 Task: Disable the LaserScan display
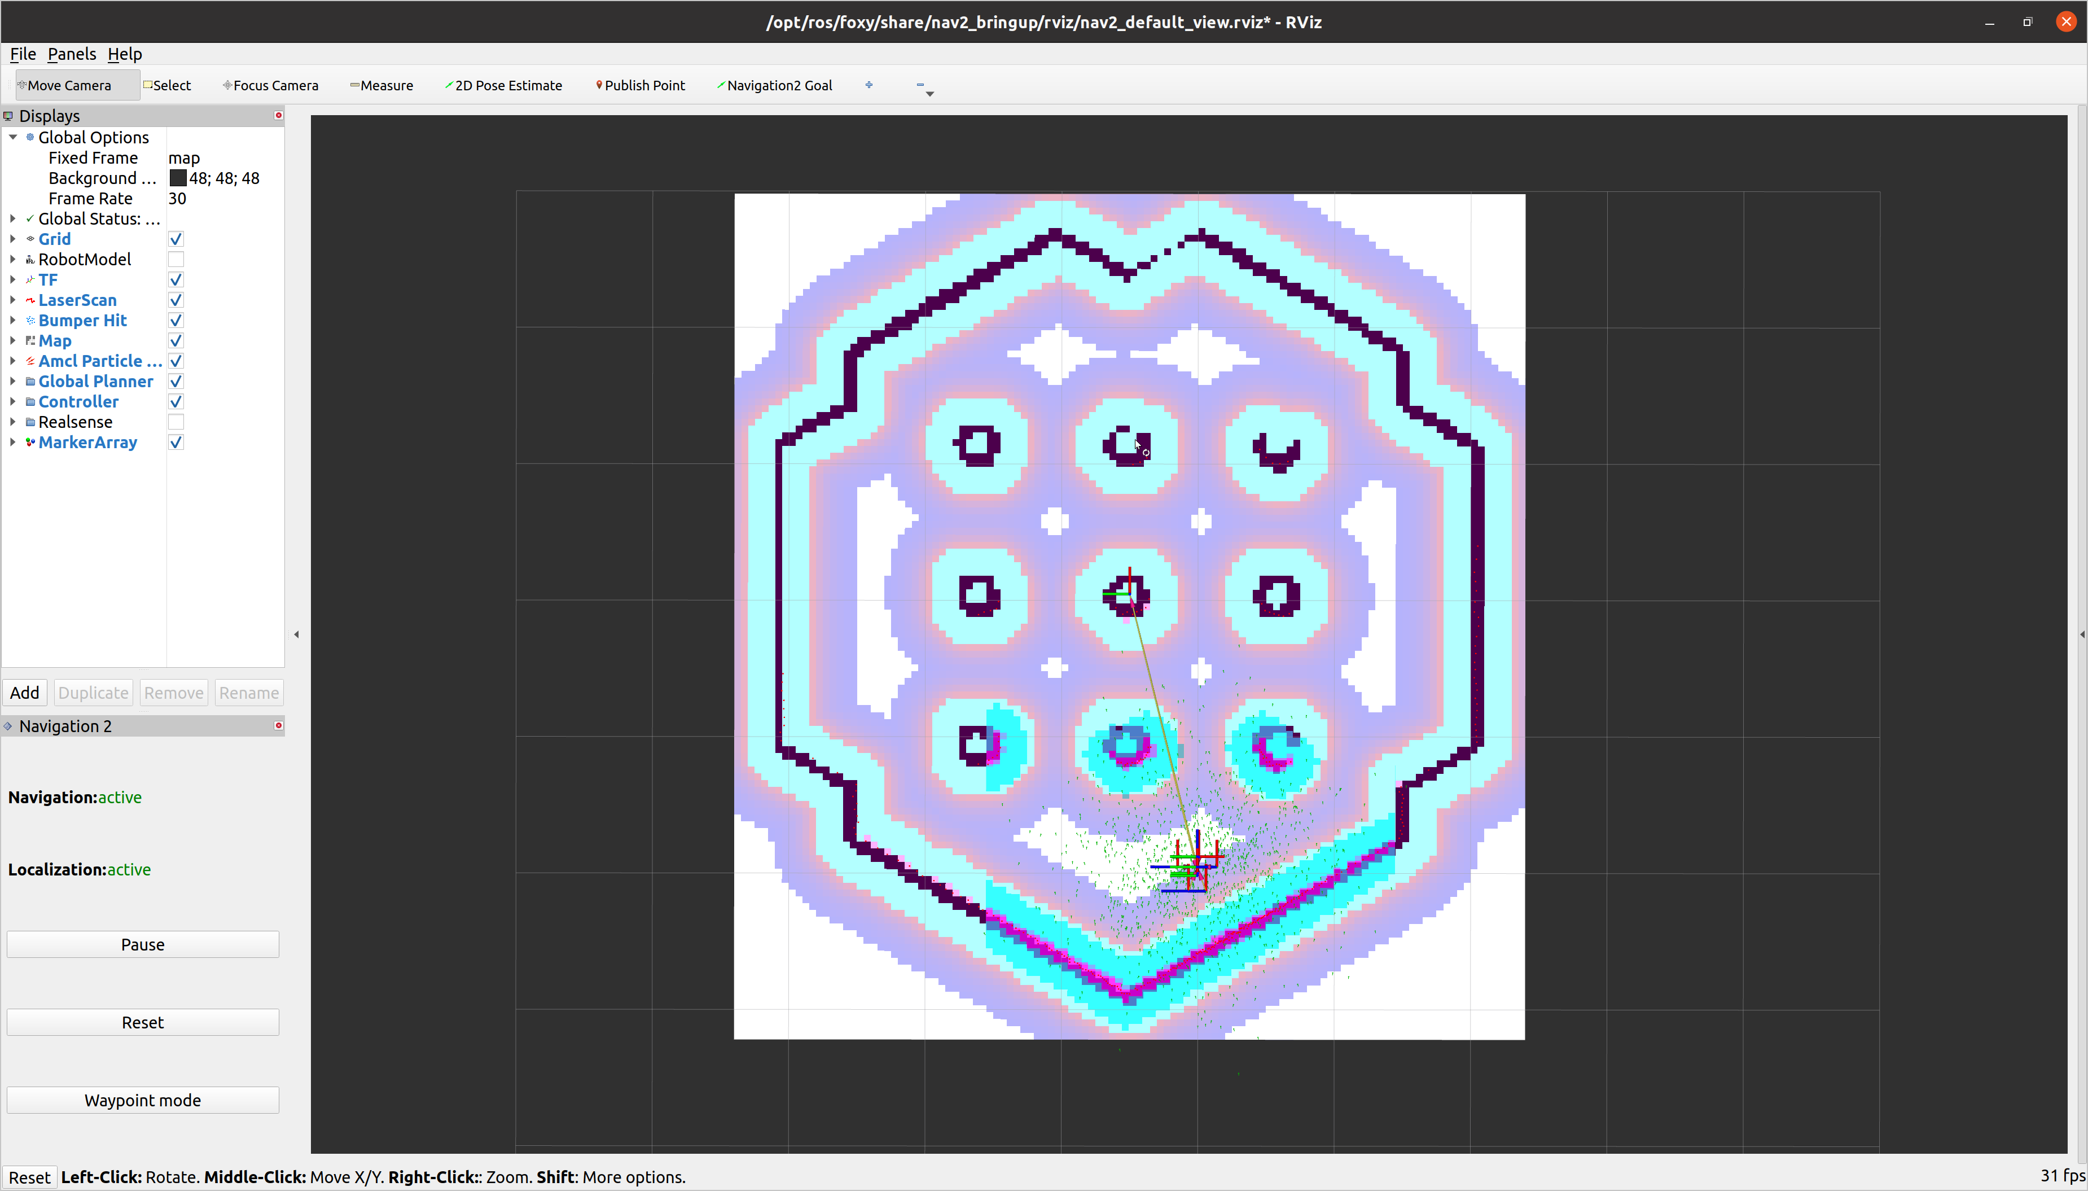pyautogui.click(x=176, y=300)
